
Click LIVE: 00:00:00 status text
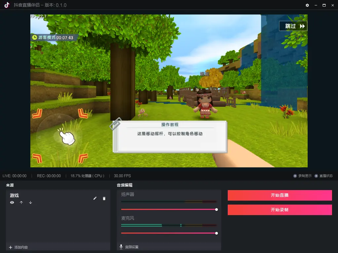15,176
